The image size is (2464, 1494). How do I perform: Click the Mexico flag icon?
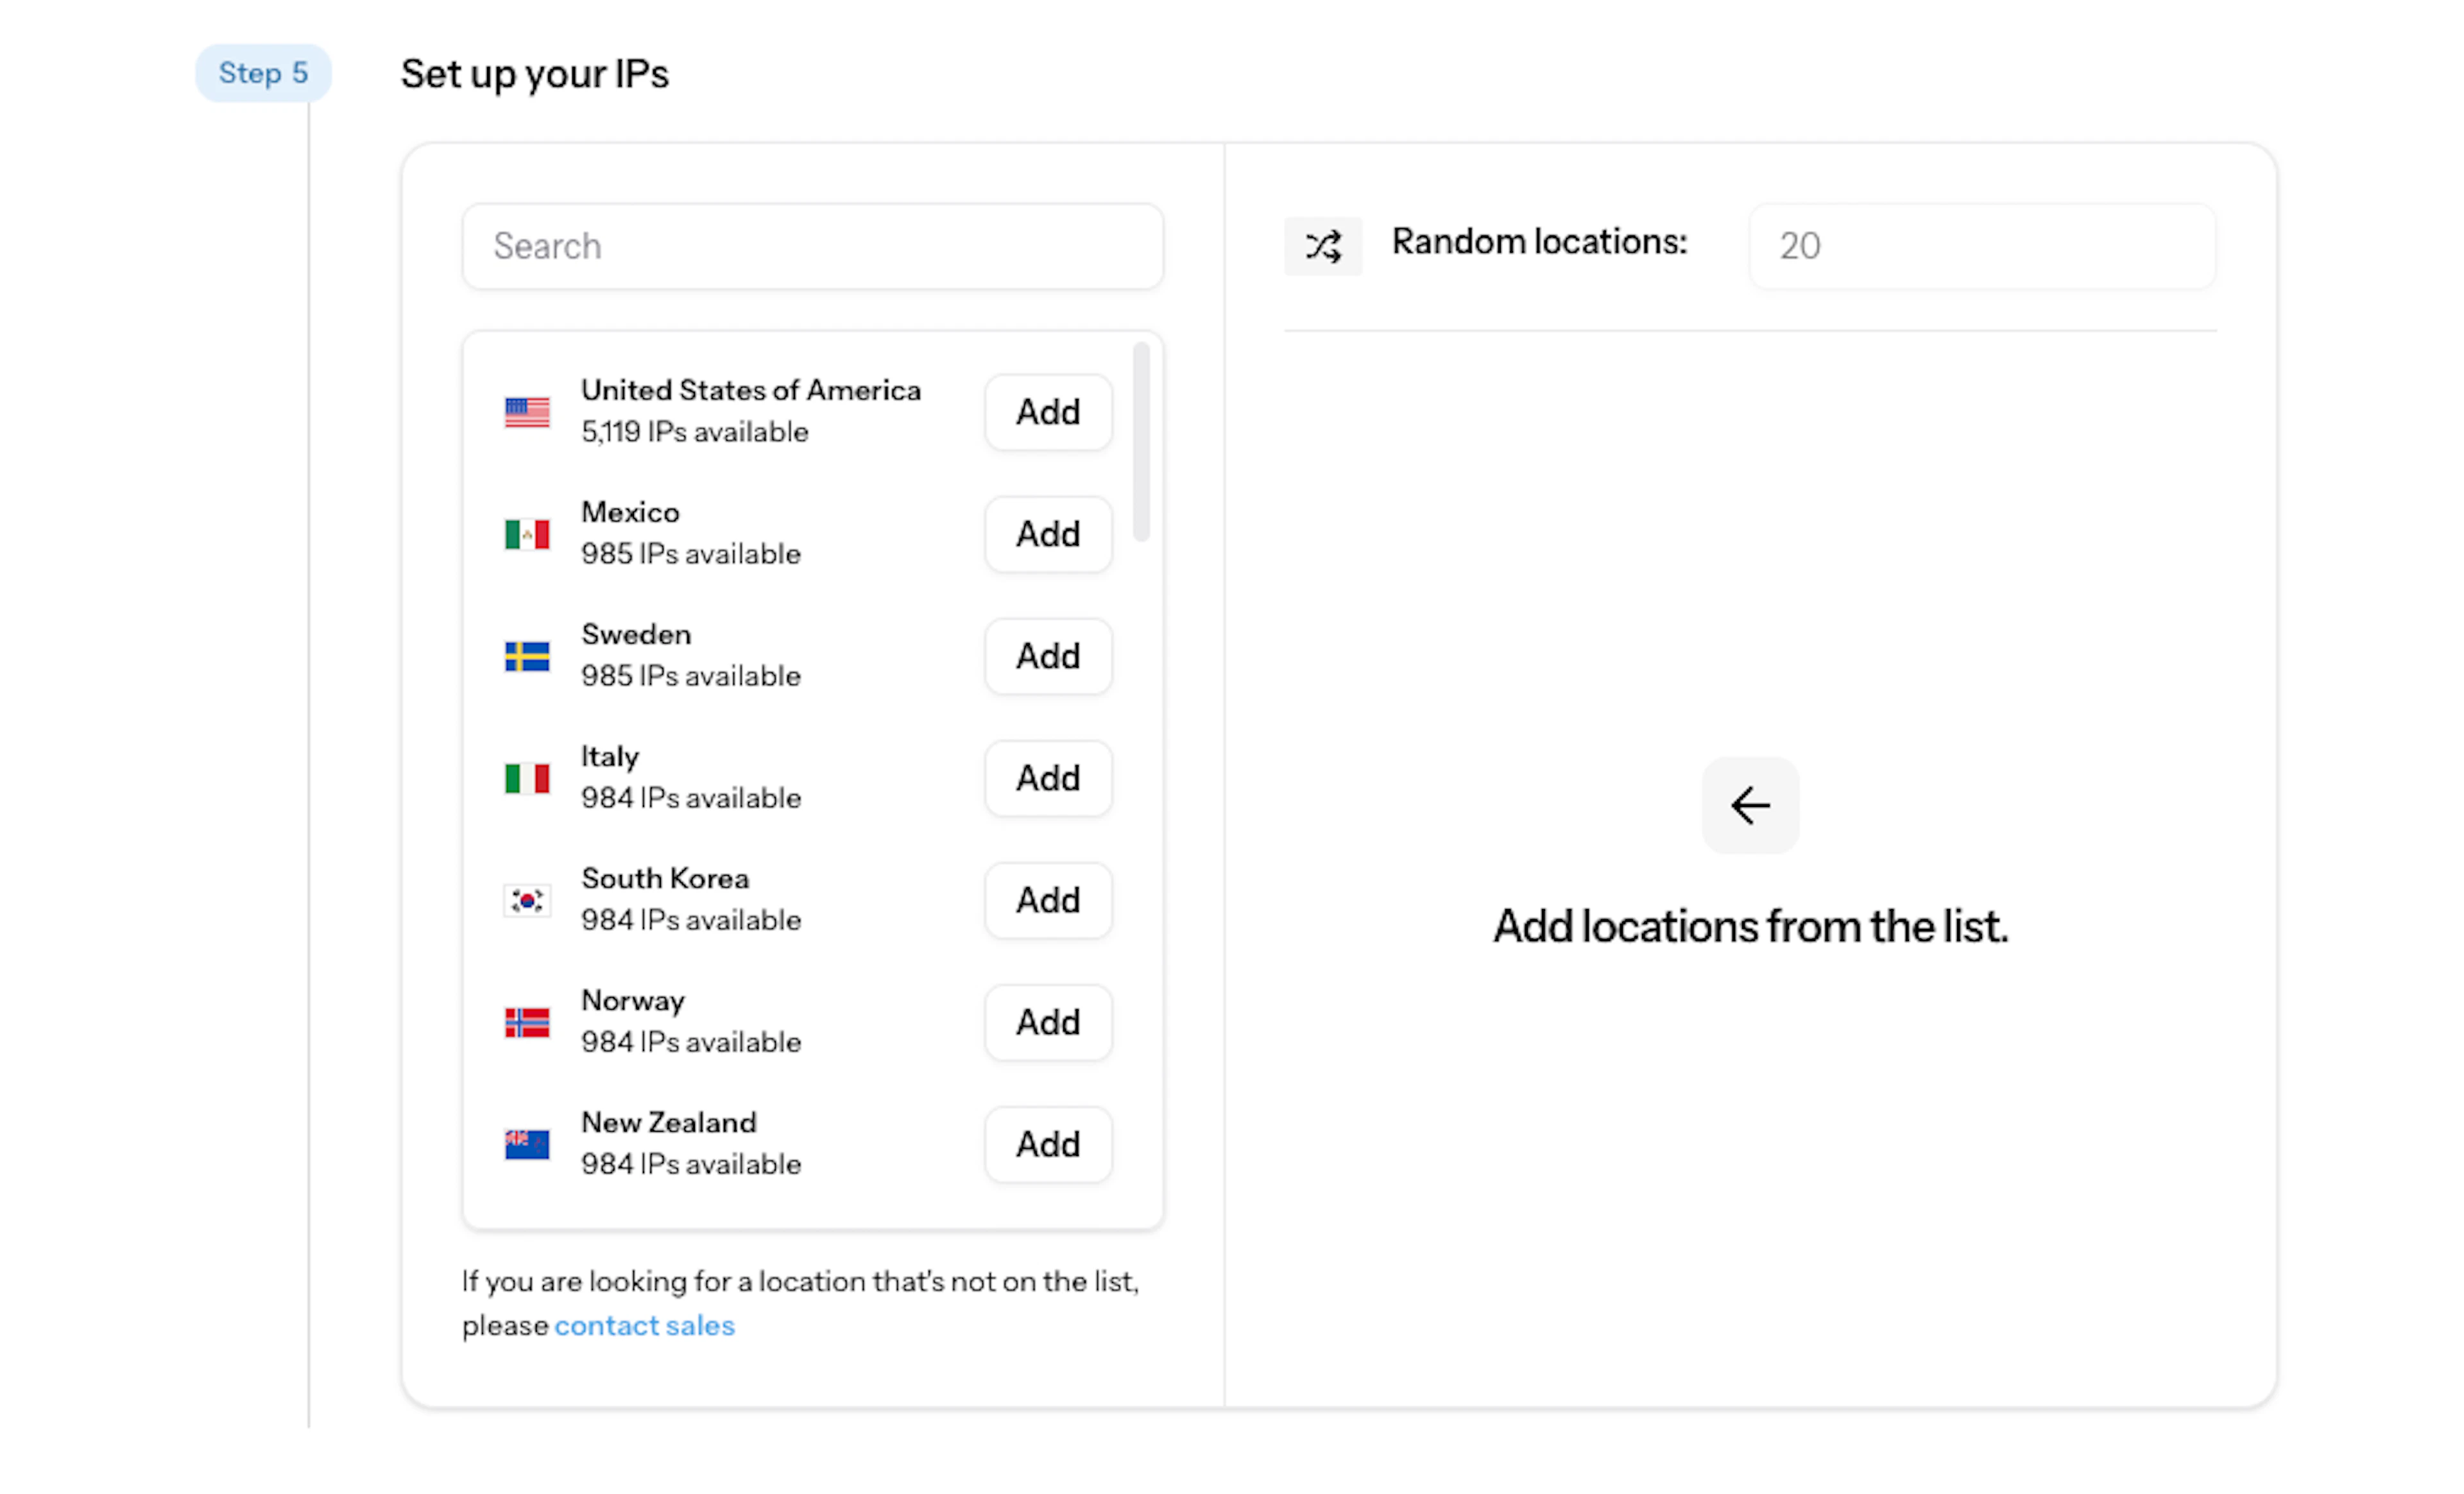[x=527, y=534]
